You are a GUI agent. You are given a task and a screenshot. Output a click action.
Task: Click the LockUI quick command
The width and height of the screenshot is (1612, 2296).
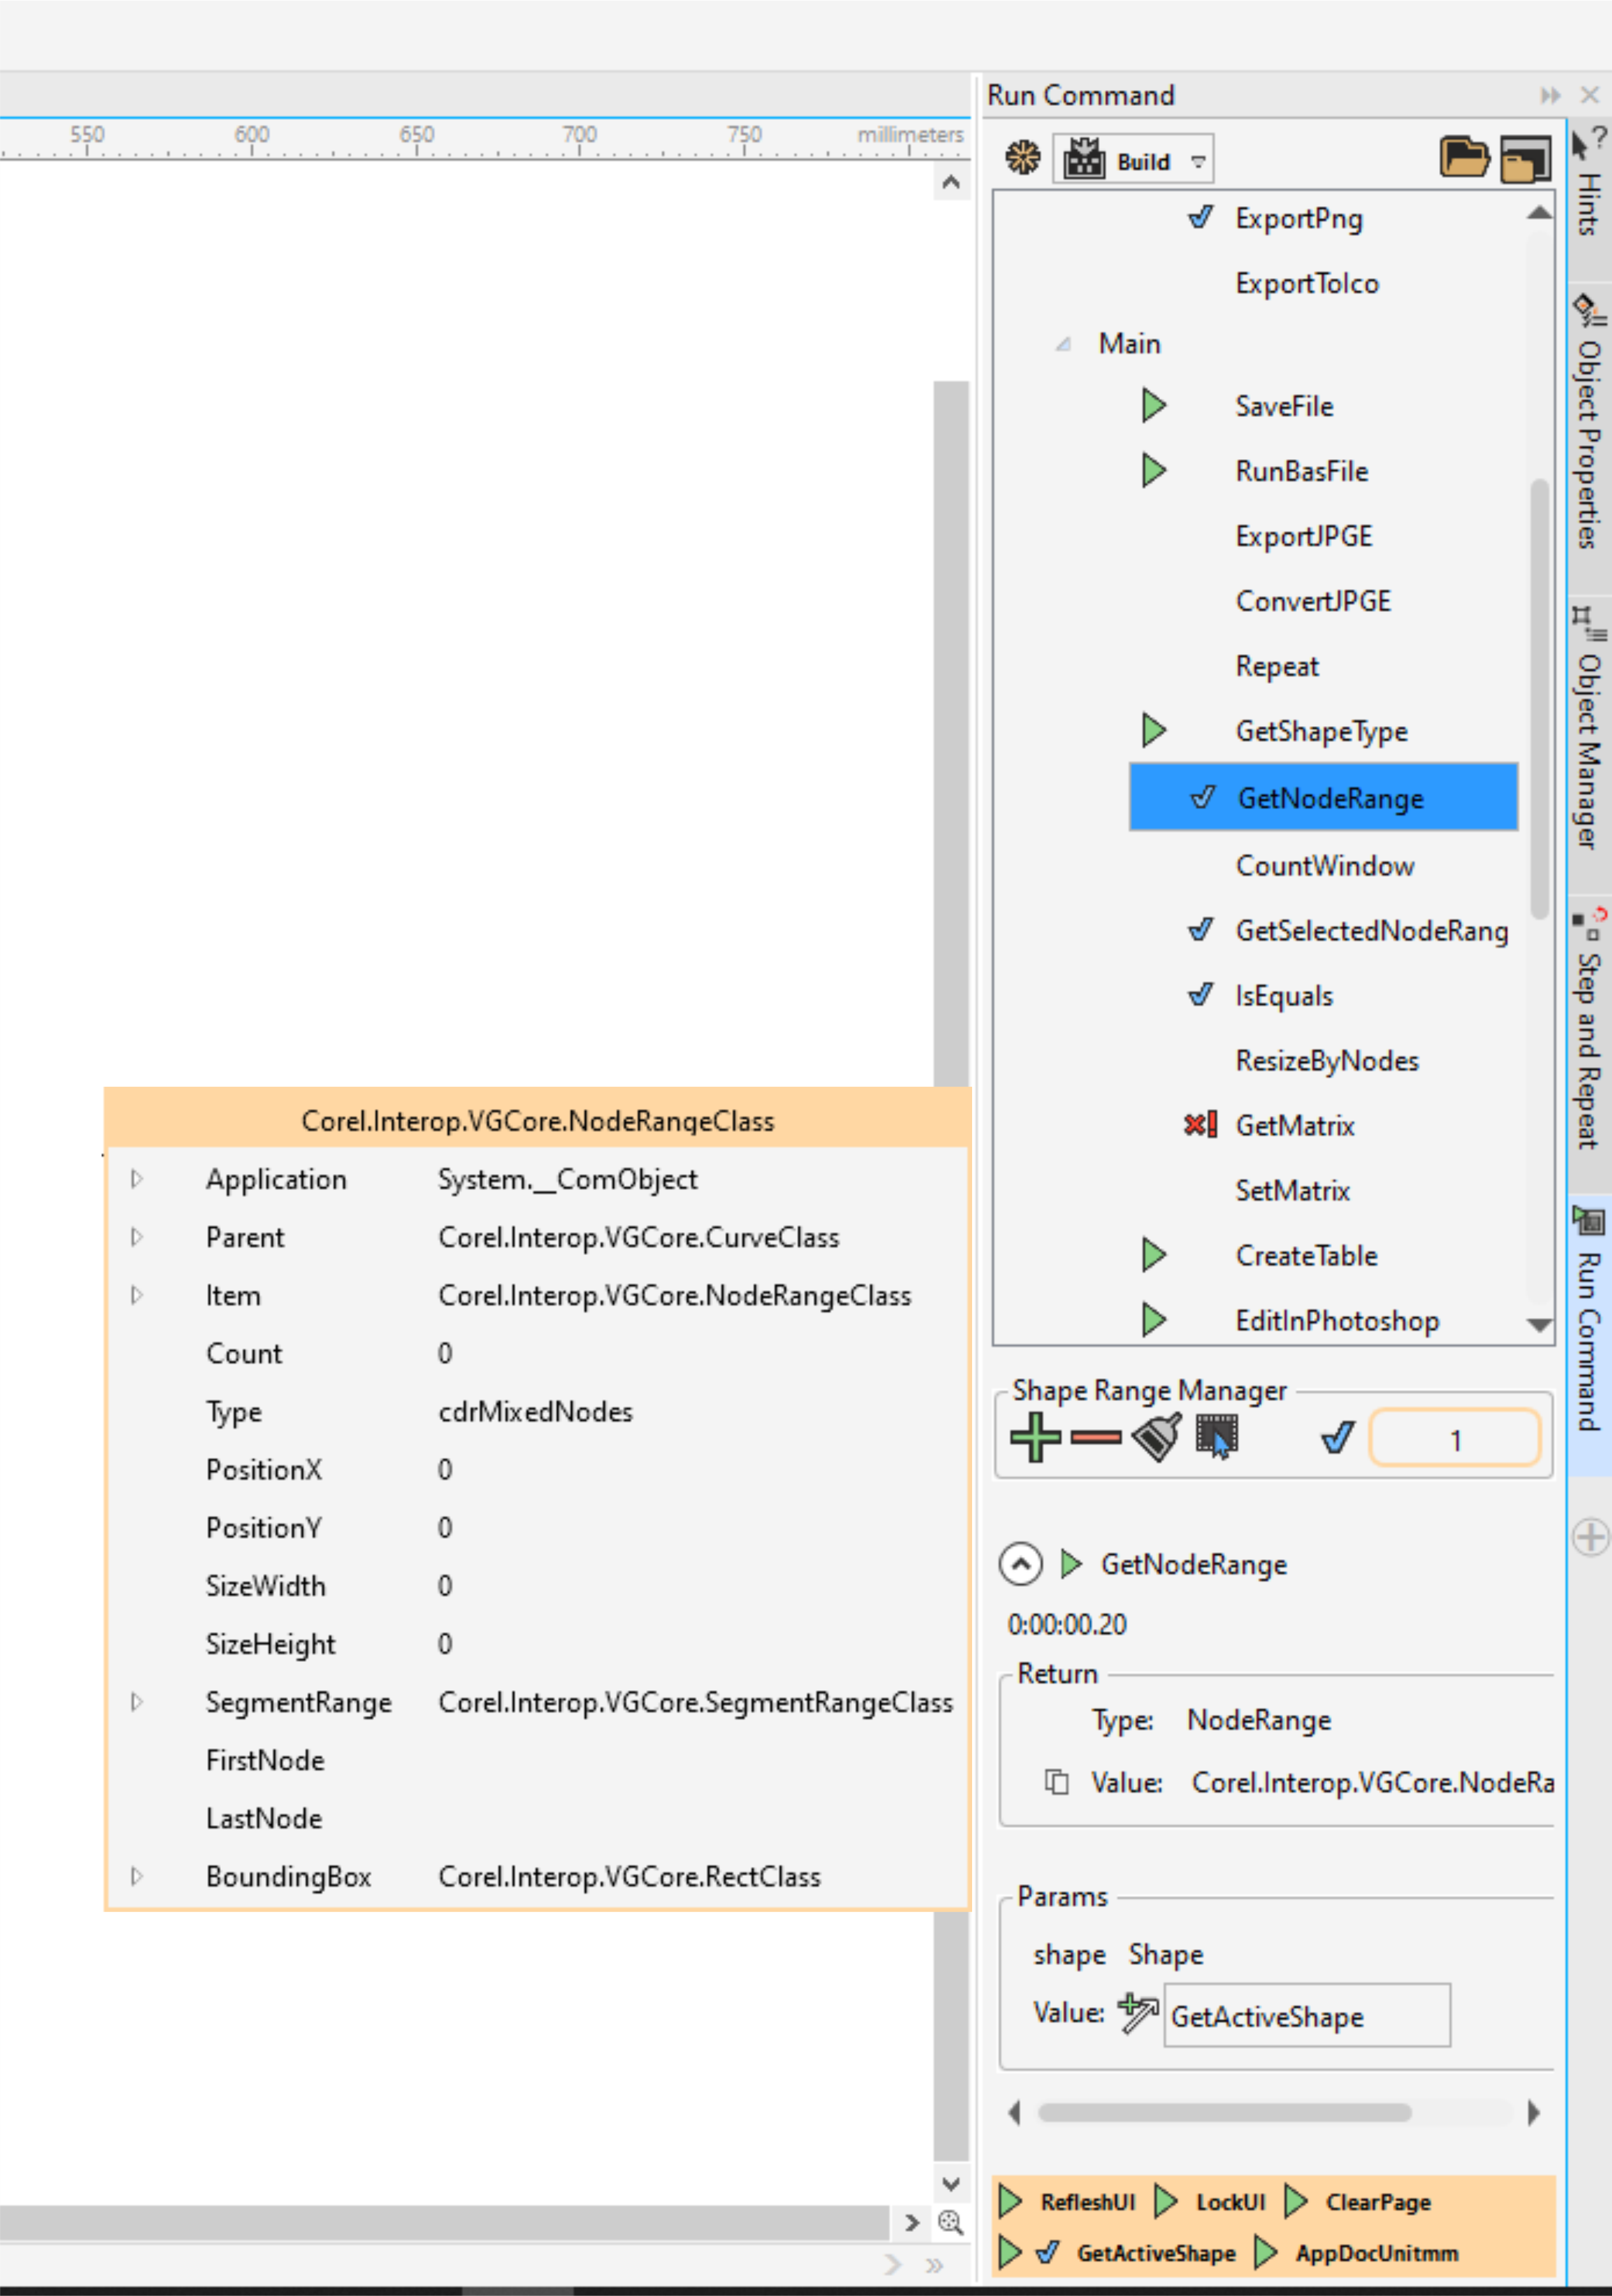[1230, 2202]
